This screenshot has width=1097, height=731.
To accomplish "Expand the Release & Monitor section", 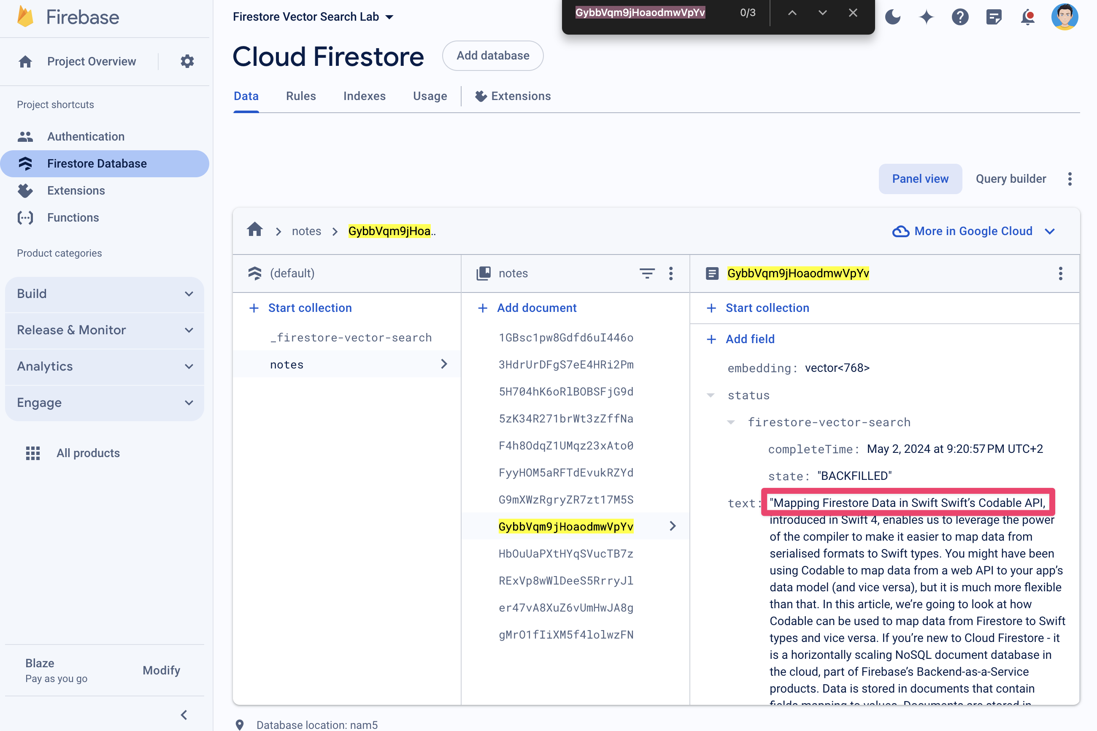I will click(107, 330).
